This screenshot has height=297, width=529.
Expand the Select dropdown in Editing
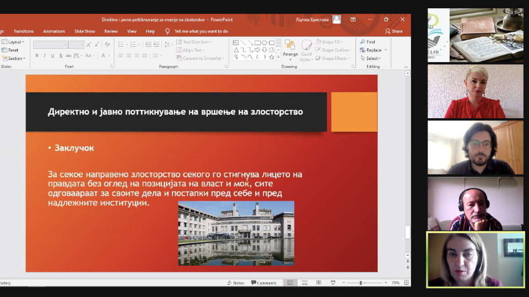[x=370, y=58]
